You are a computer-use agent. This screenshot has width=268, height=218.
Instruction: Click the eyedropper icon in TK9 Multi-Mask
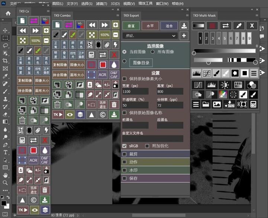[x=239, y=26]
